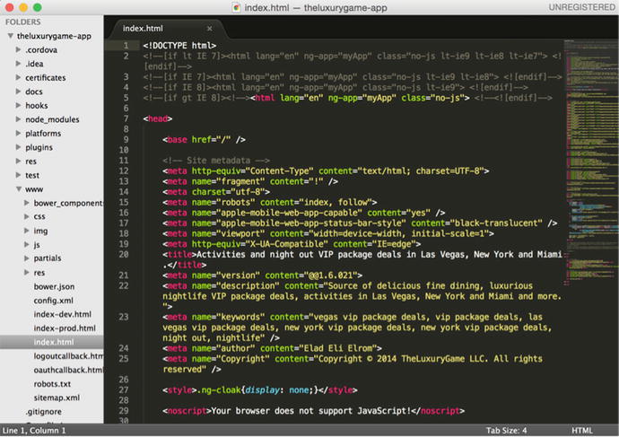The width and height of the screenshot is (619, 437).
Task: Select the theluxurygame-app folder name
Action: pyautogui.click(x=54, y=36)
